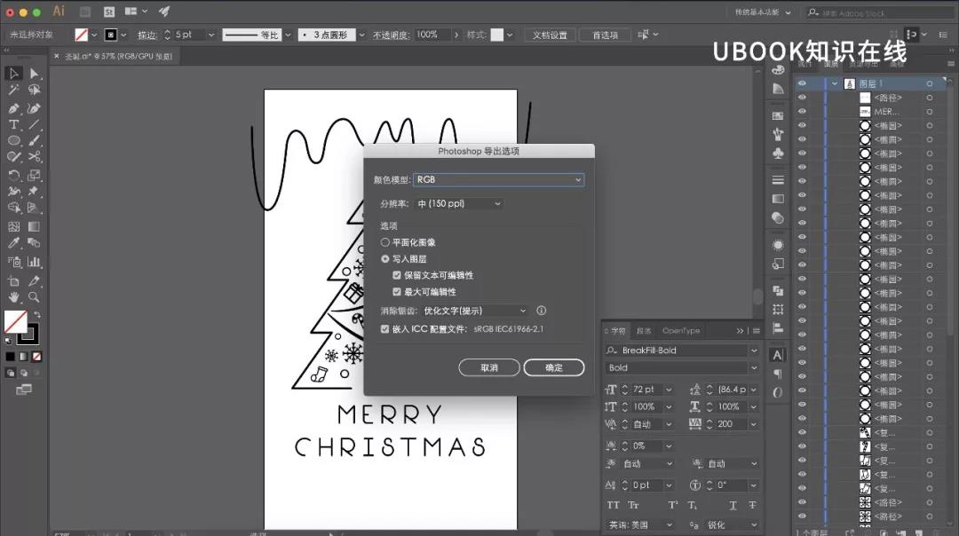Open the Stroke panel lines icon
Screen dimensions: 959x536
click(778, 180)
